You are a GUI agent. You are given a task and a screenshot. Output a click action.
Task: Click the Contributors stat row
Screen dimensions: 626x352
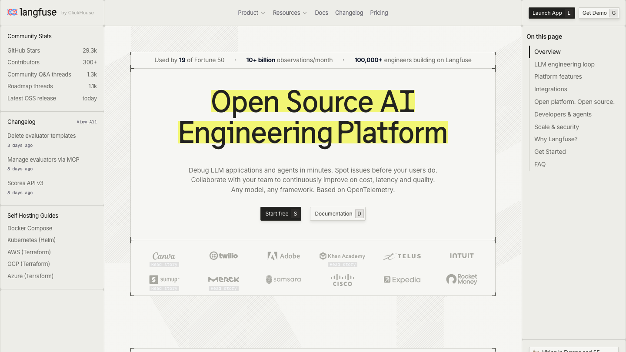pos(52,62)
